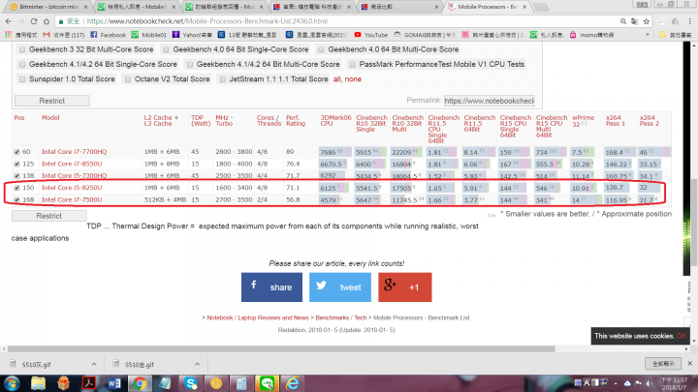Bookmark this page with the star icon

pos(647,21)
